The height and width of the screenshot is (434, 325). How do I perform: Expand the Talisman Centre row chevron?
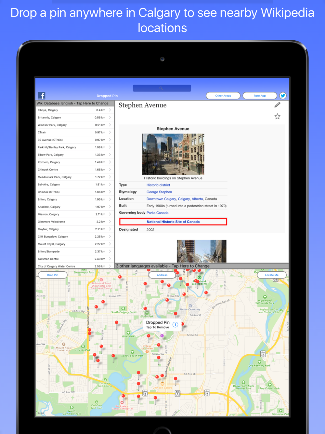tap(110, 259)
